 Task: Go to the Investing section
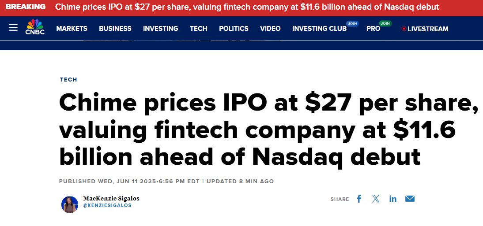[x=161, y=29]
